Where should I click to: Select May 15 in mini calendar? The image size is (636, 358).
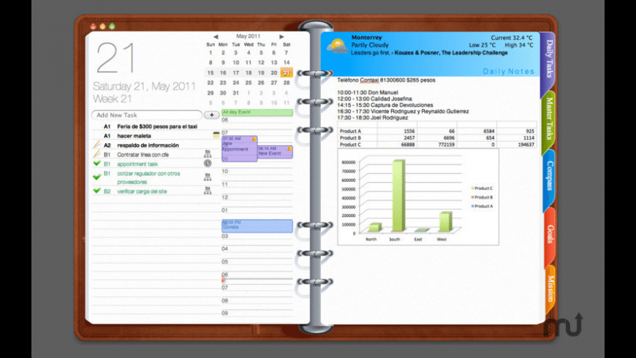210,73
